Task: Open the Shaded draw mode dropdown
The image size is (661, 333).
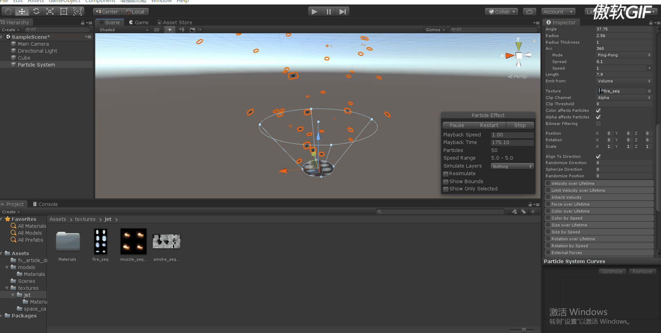Action: [x=124, y=30]
